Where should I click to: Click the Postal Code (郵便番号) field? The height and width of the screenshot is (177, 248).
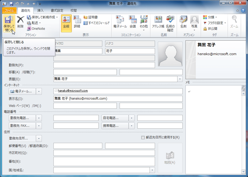(78, 146)
